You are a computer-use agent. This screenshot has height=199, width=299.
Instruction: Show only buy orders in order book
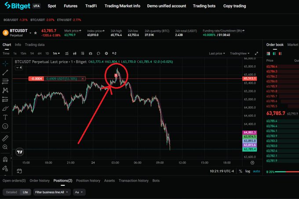click(x=274, y=54)
